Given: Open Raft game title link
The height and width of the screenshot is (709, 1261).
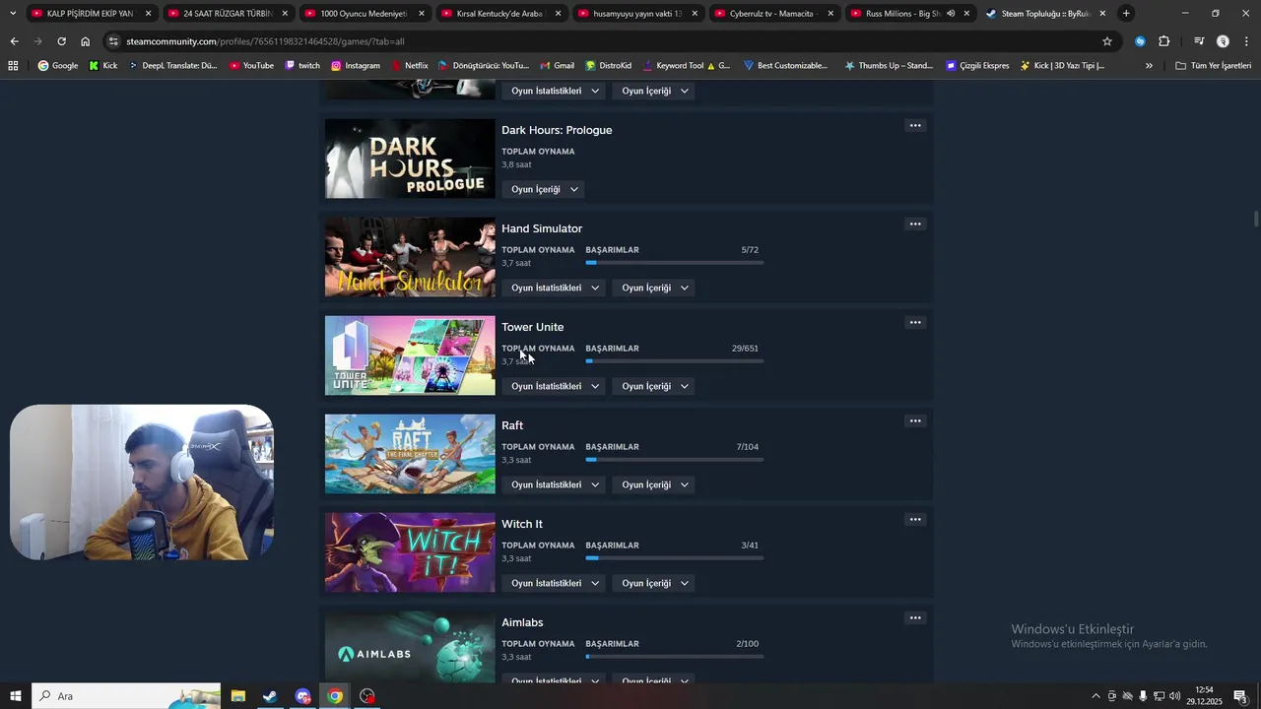Looking at the screenshot, I should pos(512,425).
